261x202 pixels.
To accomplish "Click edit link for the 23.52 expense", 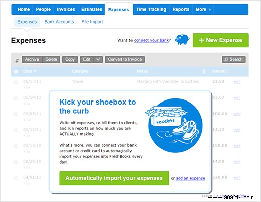I will click(x=237, y=82).
